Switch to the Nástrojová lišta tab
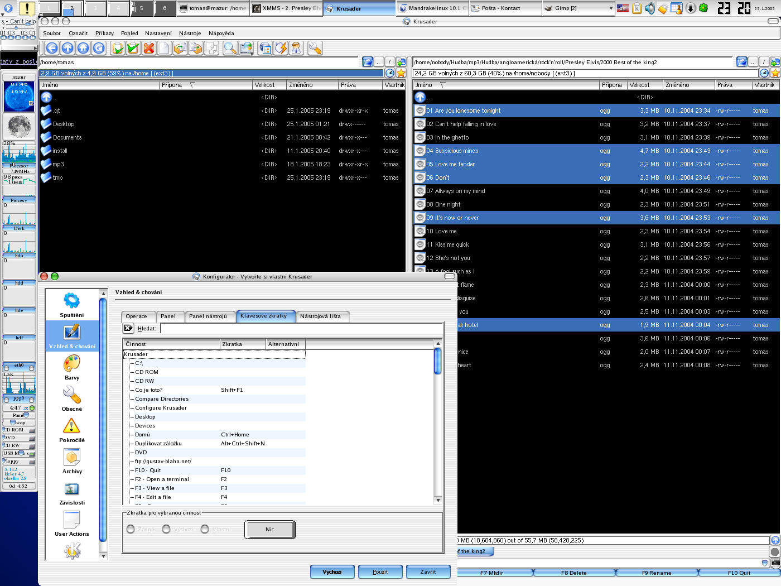This screenshot has width=781, height=586. pos(320,316)
